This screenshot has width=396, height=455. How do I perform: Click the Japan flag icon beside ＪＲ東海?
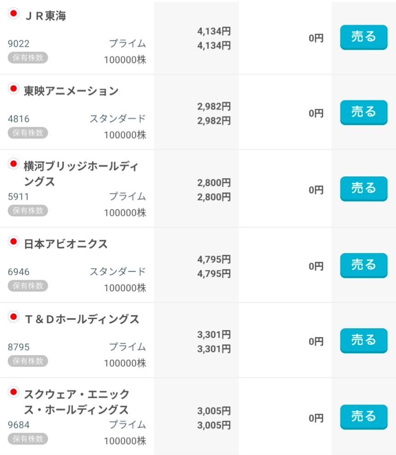[14, 14]
